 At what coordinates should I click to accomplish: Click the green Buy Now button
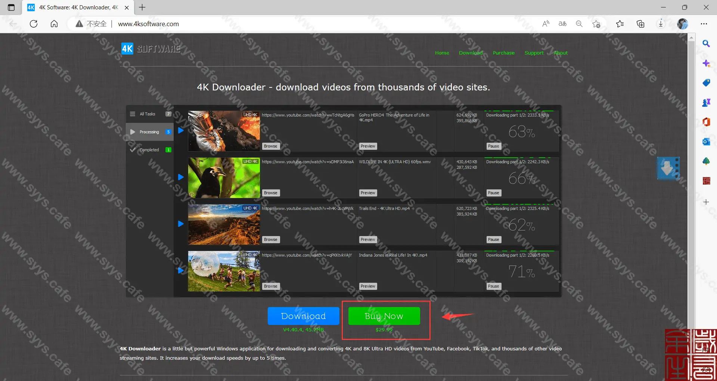coord(384,316)
